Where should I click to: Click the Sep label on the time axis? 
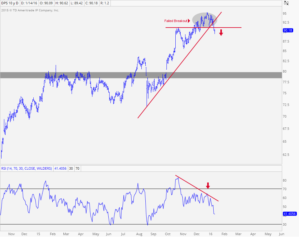coord(153,234)
